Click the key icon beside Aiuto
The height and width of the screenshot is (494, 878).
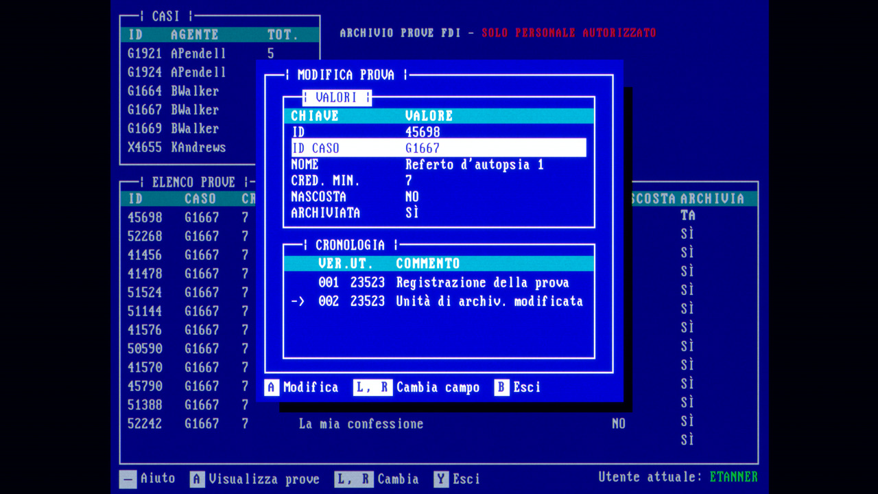click(128, 479)
